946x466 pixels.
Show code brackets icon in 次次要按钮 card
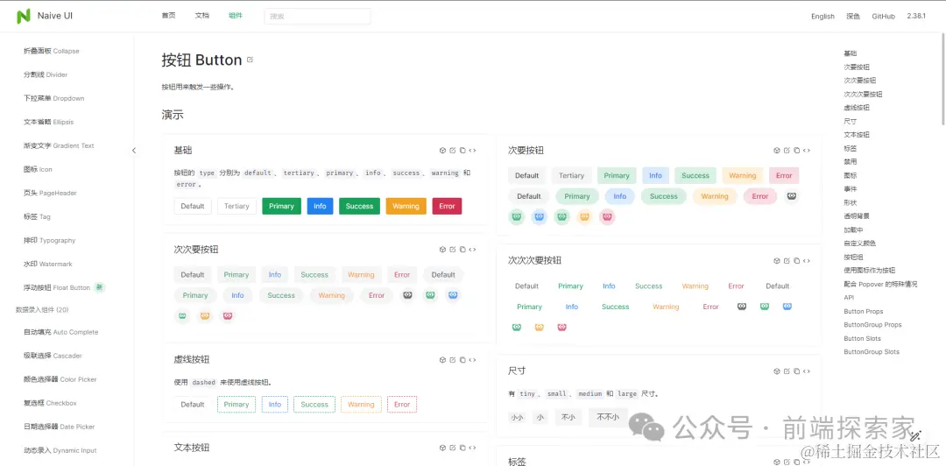click(472, 250)
